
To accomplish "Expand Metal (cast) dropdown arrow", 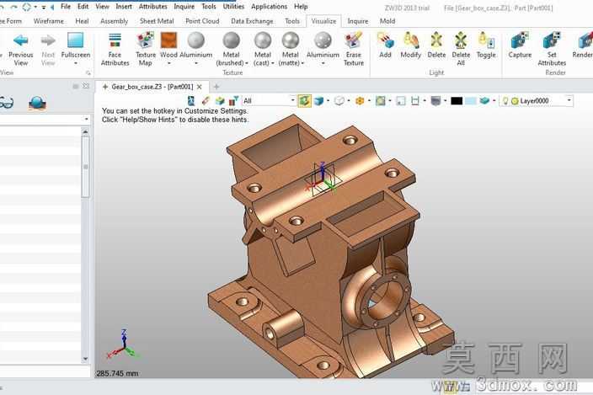I will (x=273, y=63).
